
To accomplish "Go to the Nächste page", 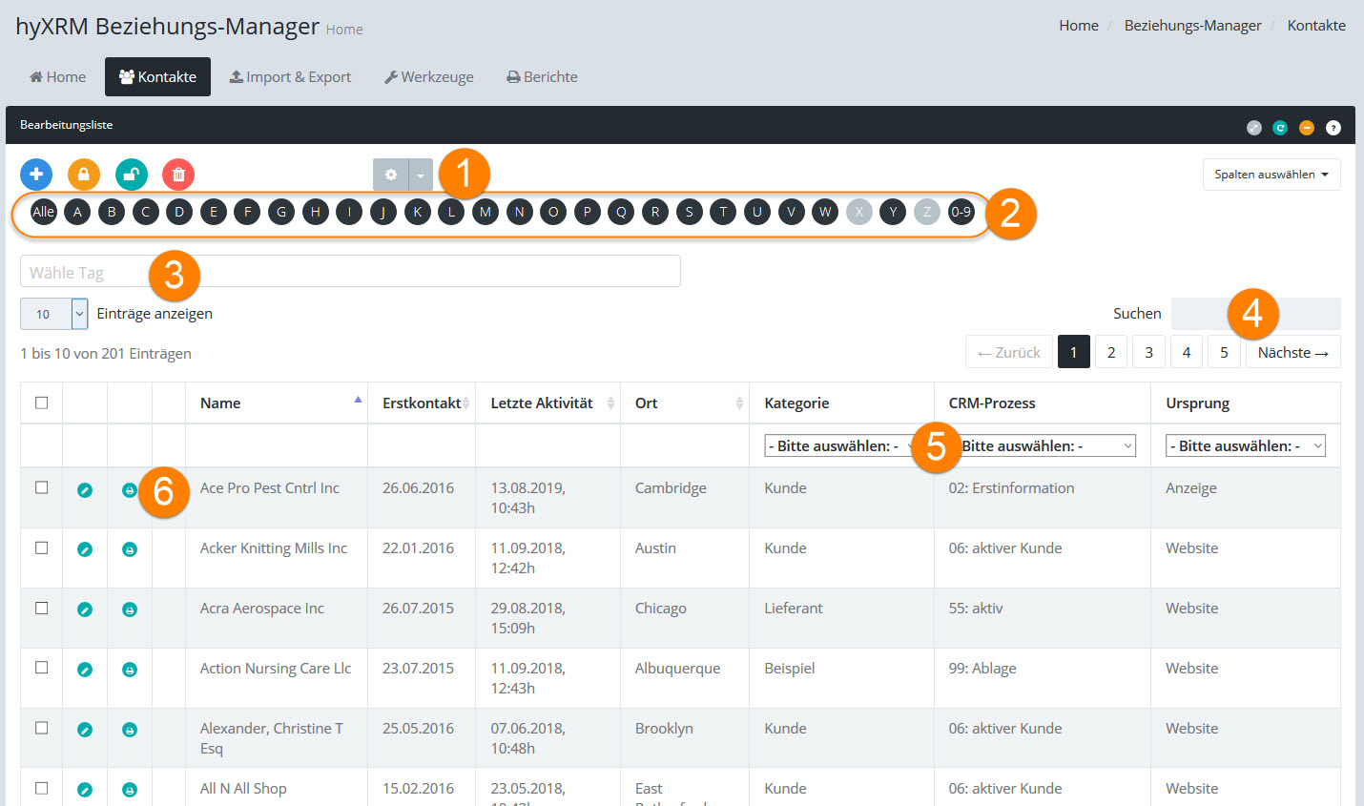I will click(1292, 352).
